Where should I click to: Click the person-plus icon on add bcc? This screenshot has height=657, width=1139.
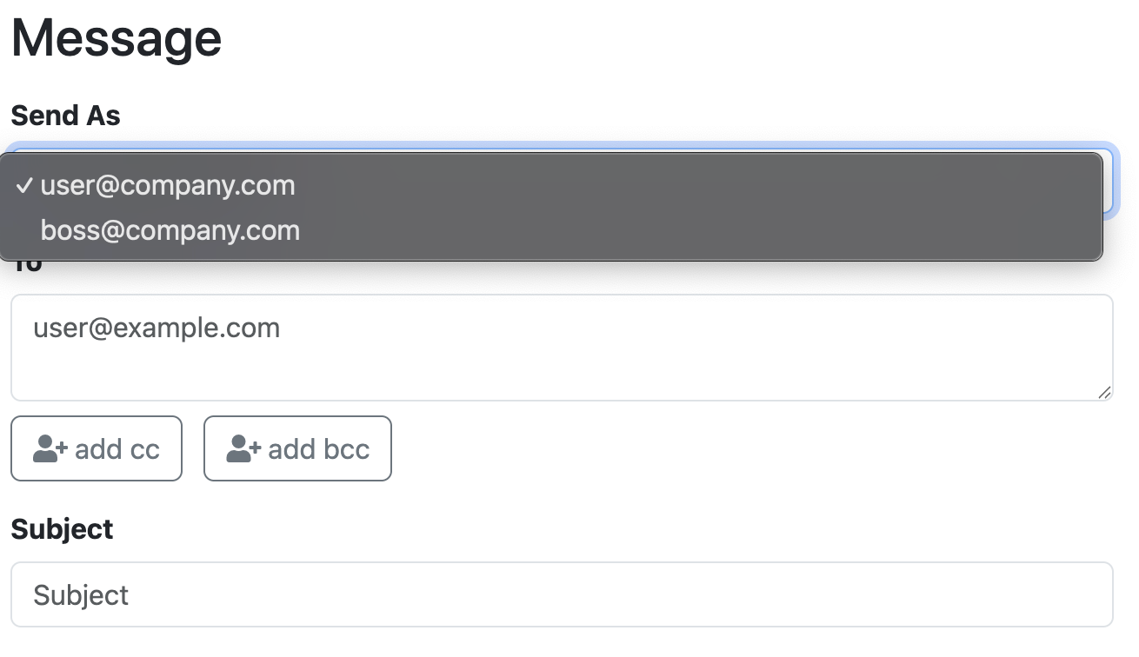243,449
